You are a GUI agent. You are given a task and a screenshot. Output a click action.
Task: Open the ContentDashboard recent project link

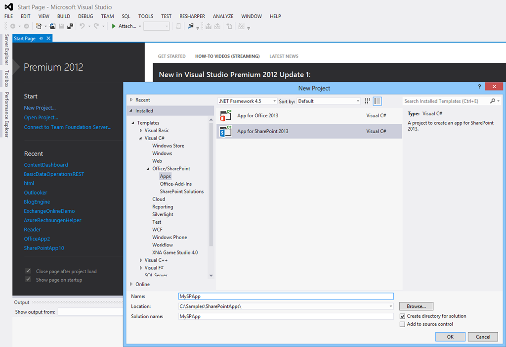click(46, 165)
